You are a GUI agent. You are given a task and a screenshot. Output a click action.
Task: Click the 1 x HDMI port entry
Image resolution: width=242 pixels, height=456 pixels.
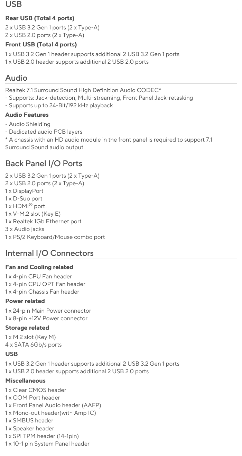[x=25, y=206]
